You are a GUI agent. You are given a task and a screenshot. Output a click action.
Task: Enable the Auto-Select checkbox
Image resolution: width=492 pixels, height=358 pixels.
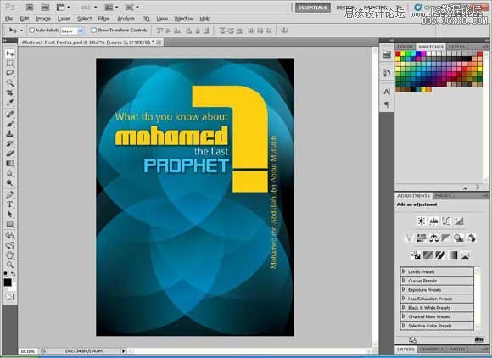pos(31,31)
